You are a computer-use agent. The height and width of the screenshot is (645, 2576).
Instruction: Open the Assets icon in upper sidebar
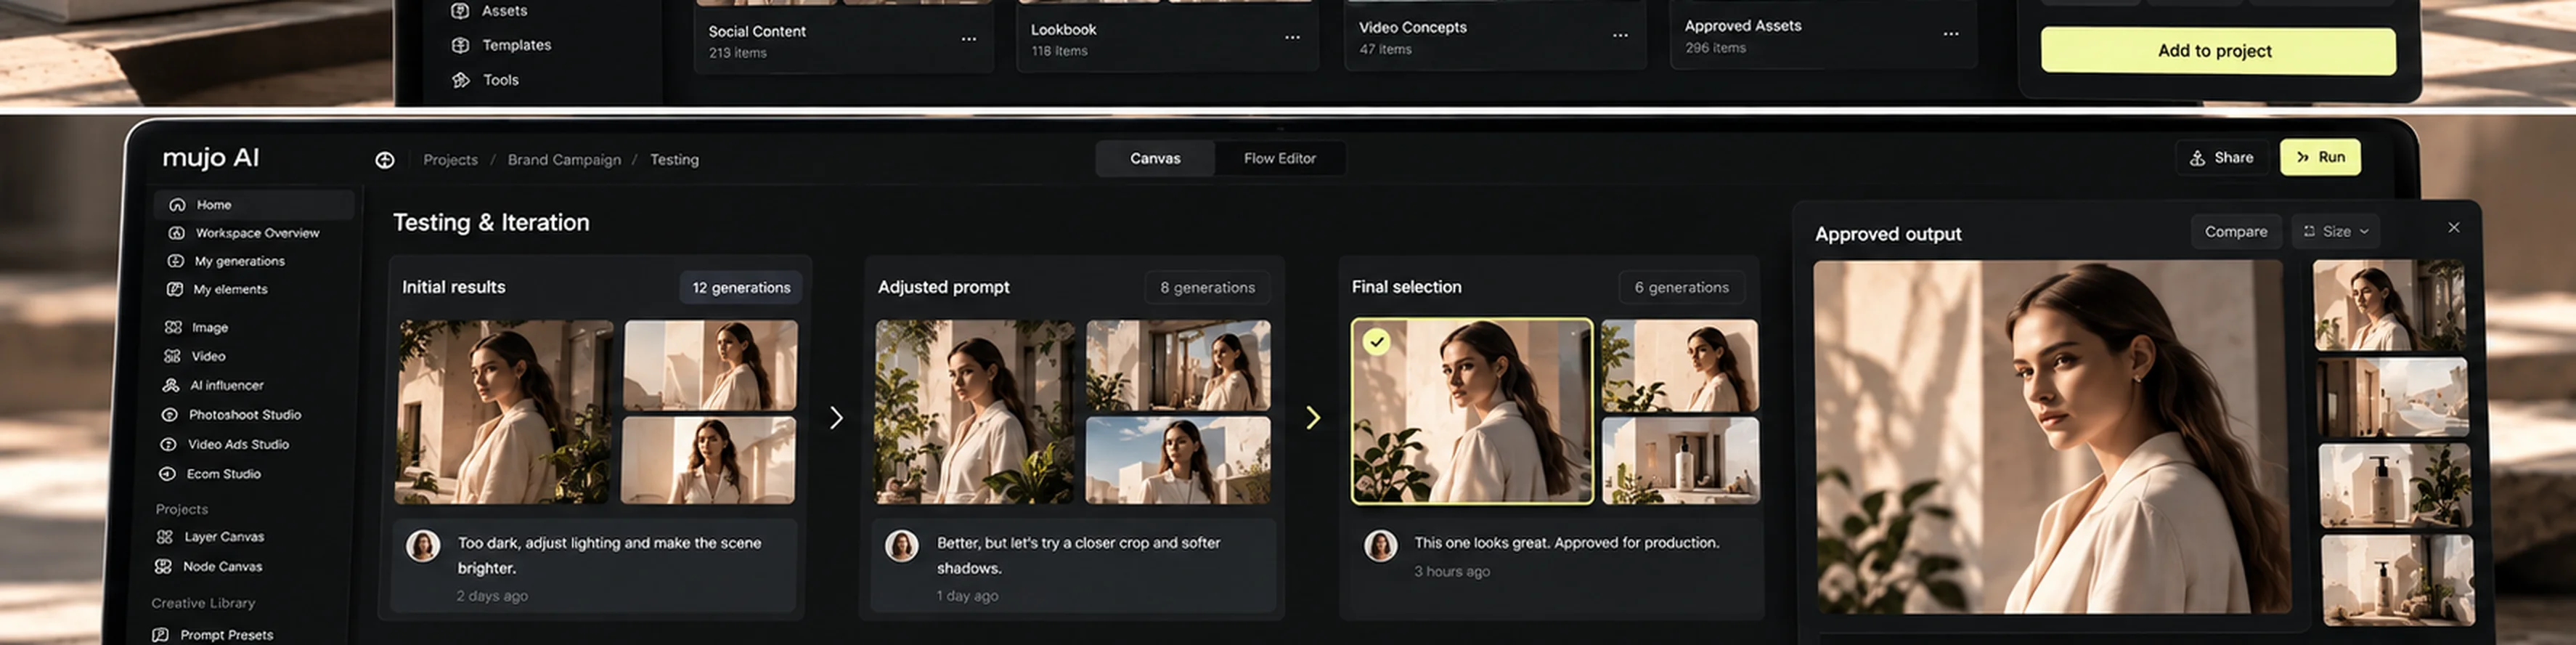pyautogui.click(x=460, y=11)
